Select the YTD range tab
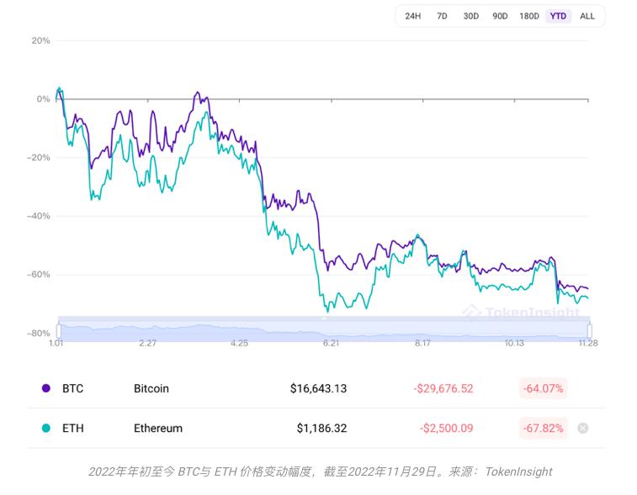 558,16
